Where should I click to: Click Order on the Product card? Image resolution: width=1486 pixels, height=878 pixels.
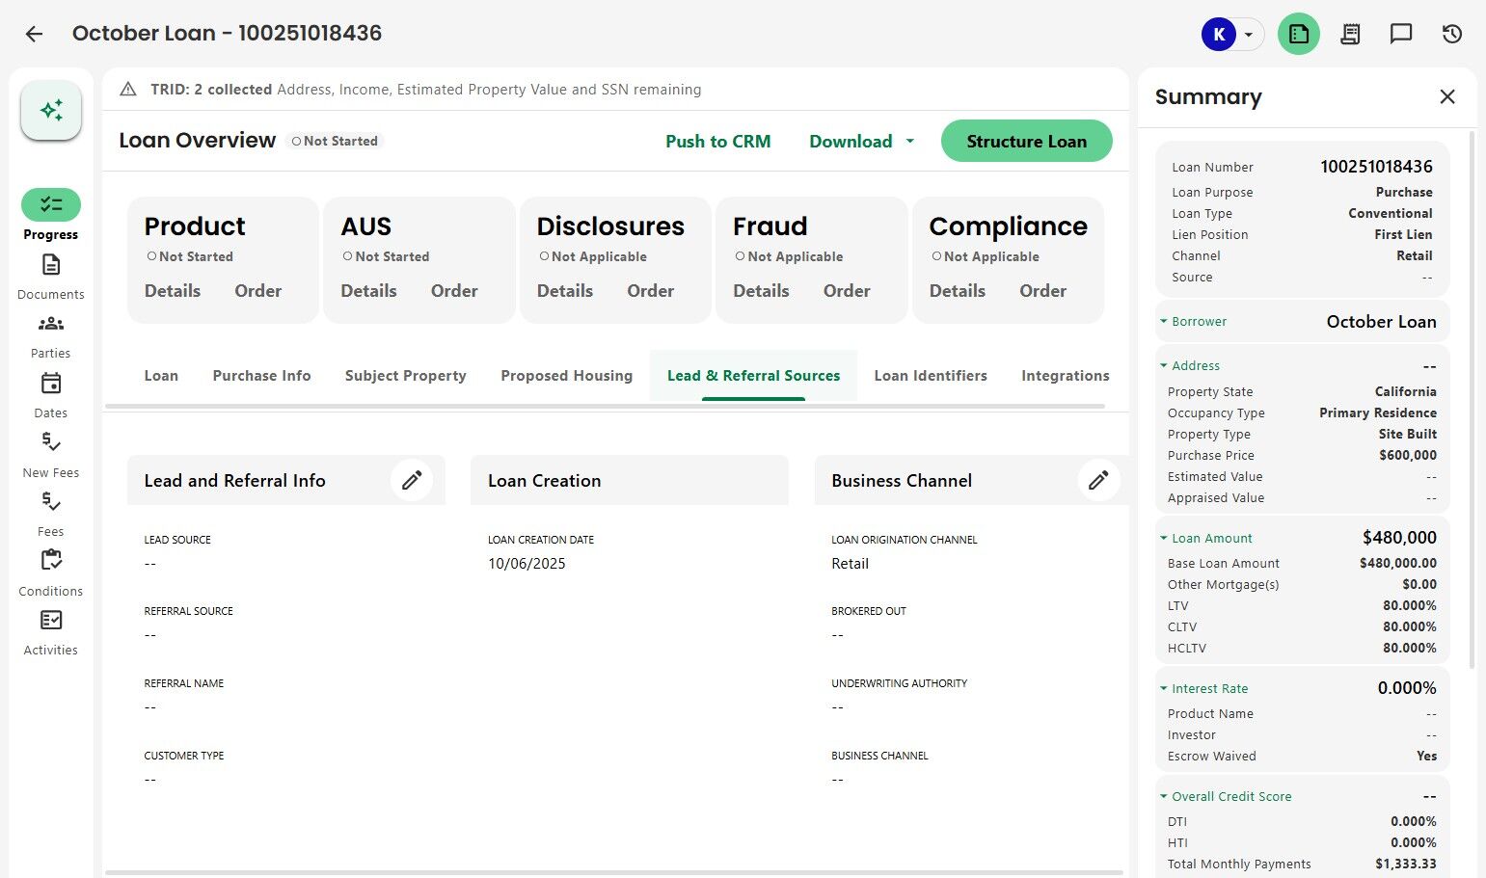coord(258,291)
